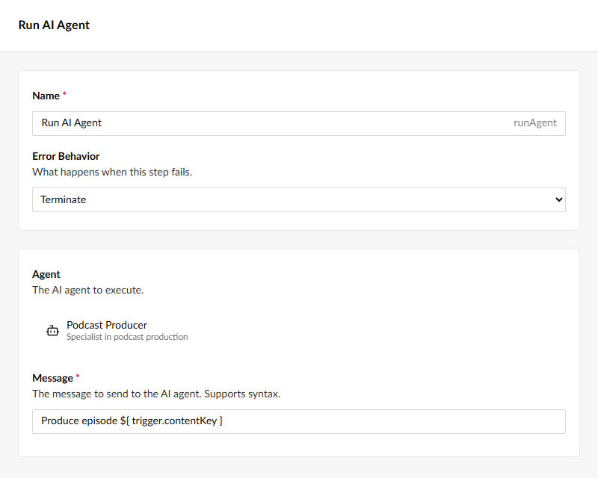Click 'The AI agent to execute.' description
Screen dimensions: 598x478
pos(88,290)
